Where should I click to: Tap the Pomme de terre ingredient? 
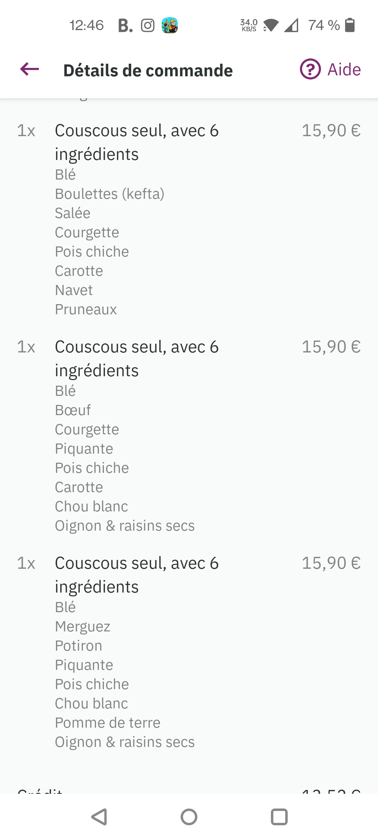pos(107,723)
